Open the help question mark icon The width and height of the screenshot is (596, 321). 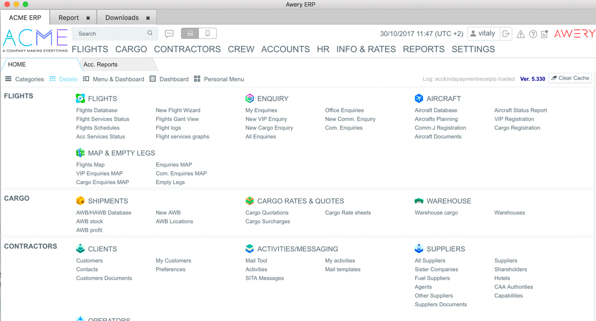coord(534,33)
